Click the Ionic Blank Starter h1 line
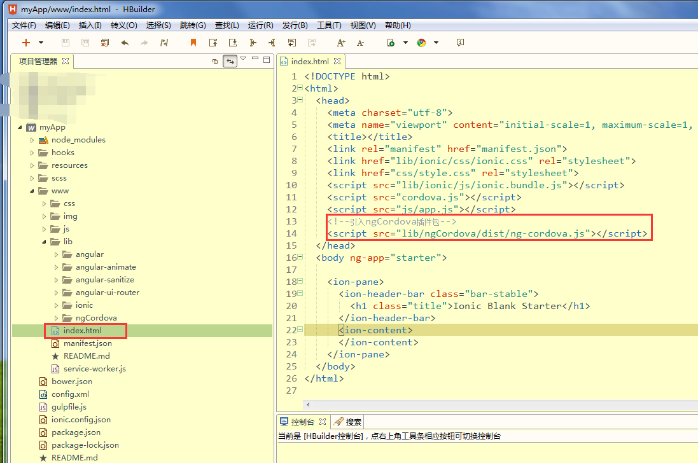Screen dimensions: 698x463 click(x=470, y=306)
